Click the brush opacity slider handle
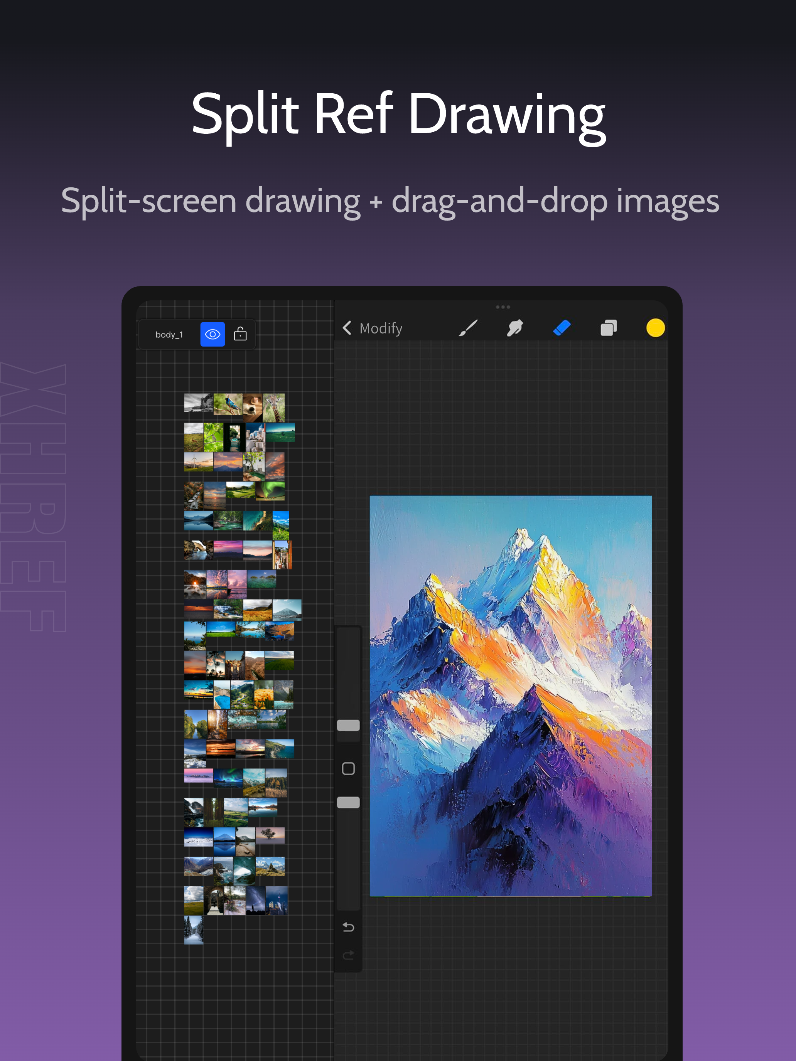796x1061 pixels. click(x=348, y=802)
